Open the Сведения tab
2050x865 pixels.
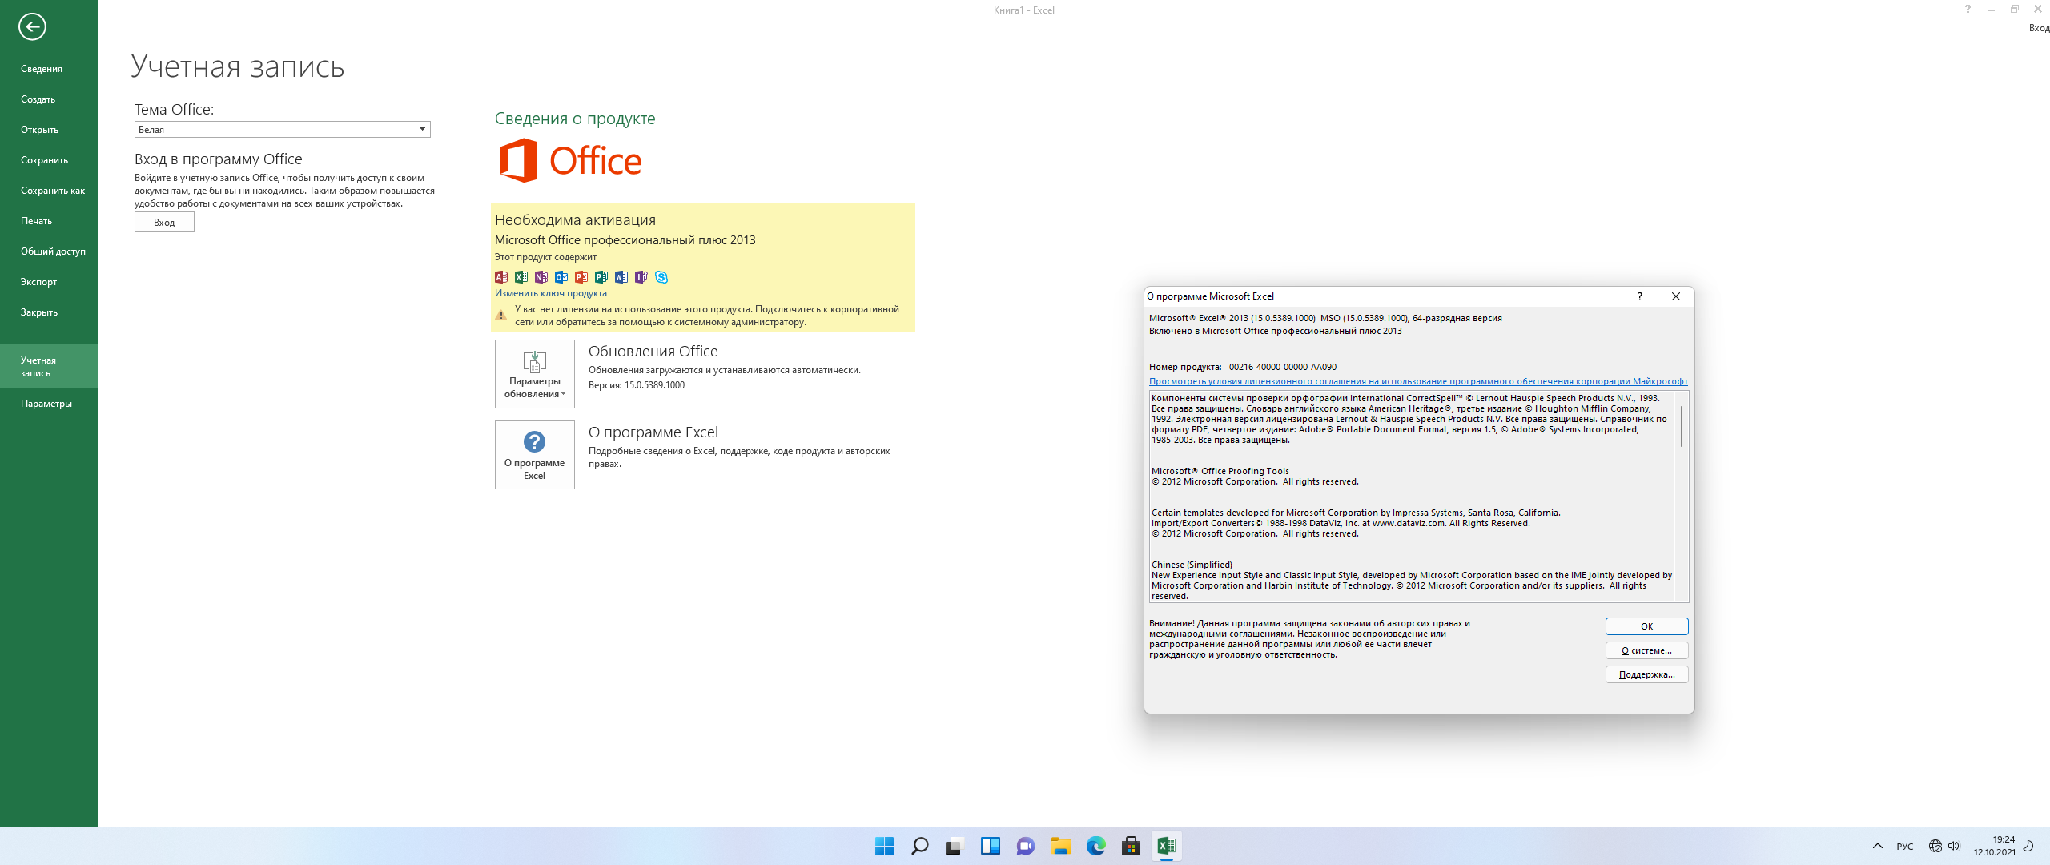[x=49, y=69]
